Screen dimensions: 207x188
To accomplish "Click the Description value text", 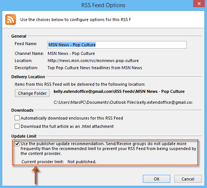I will (94, 68).
